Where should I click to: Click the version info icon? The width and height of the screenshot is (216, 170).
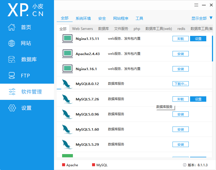coord(185,165)
